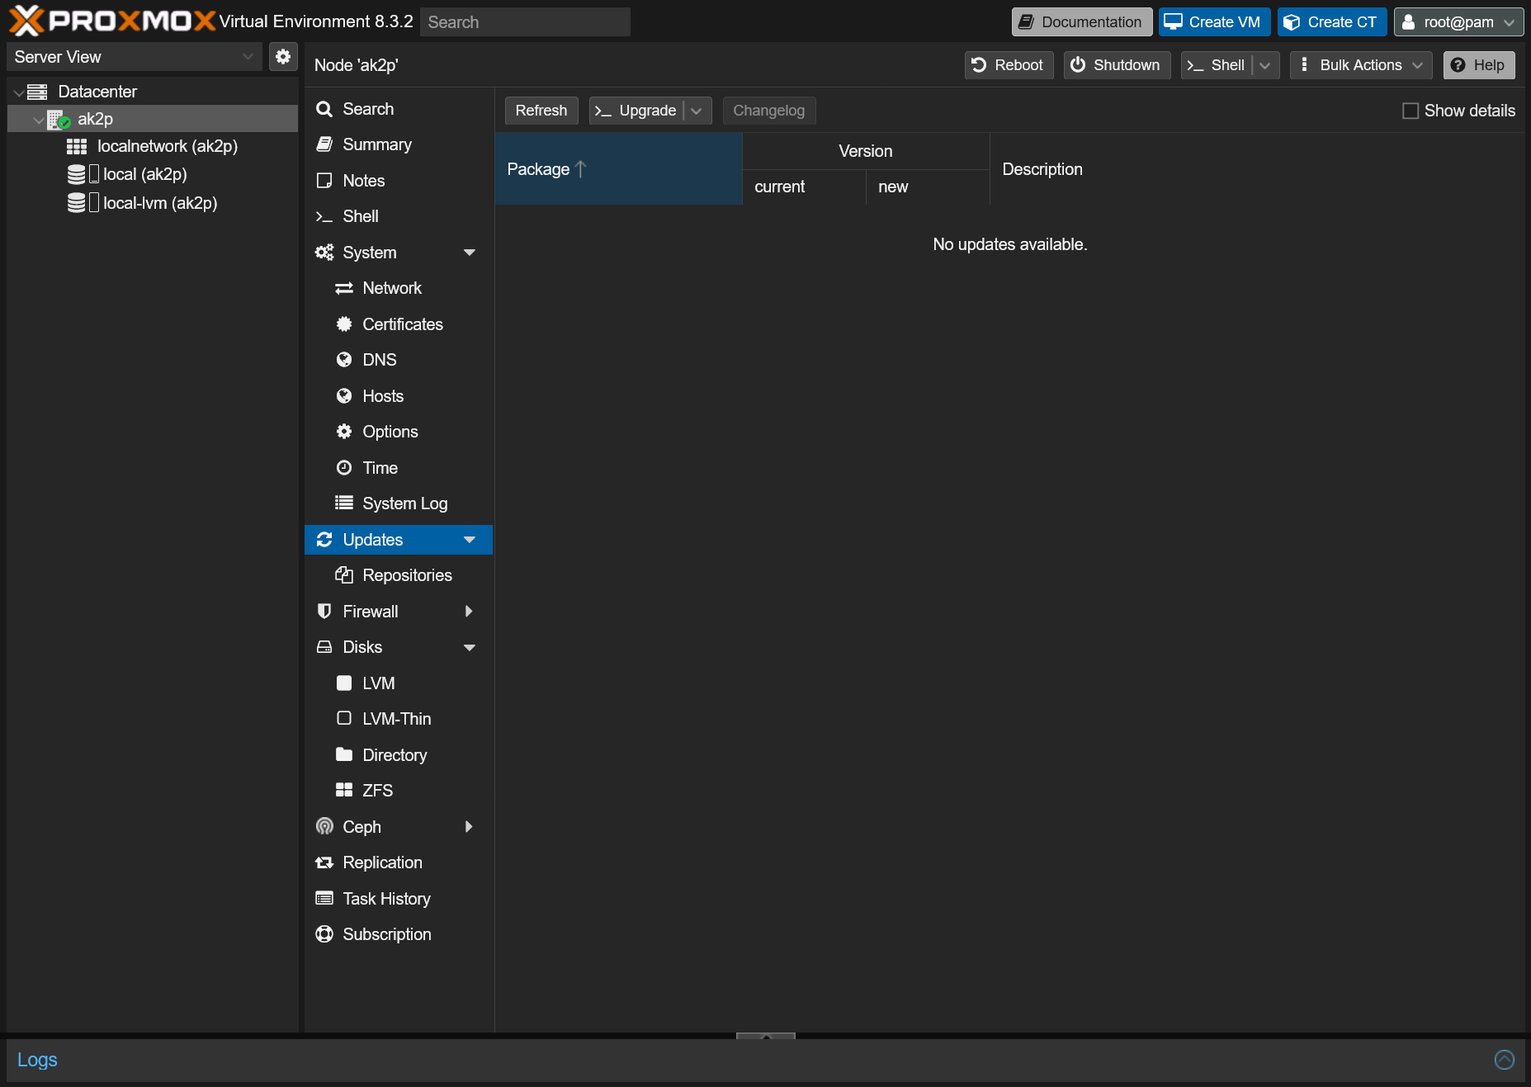Click the DNS globe icon

click(x=344, y=360)
